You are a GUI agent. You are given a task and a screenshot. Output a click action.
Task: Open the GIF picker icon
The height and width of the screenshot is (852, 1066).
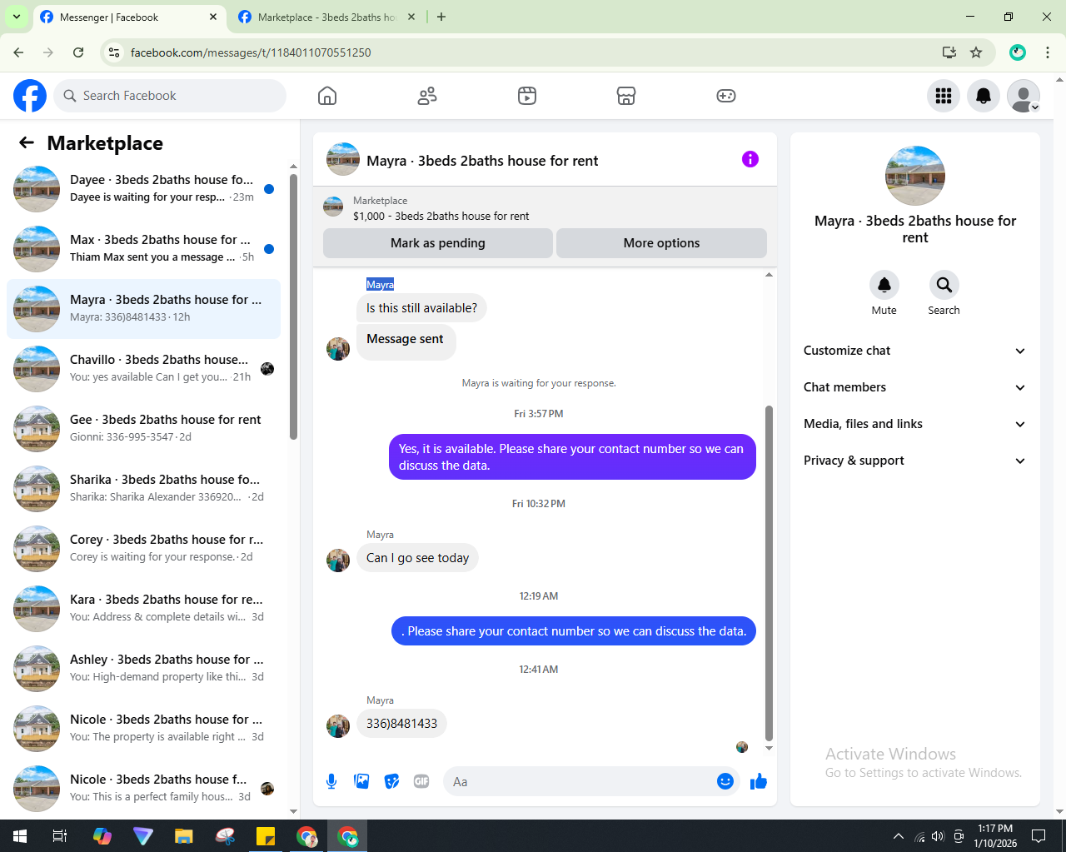(421, 781)
